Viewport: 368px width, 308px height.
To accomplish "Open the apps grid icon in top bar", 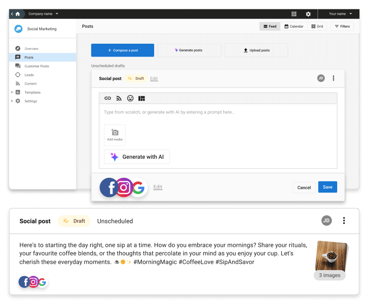I will (x=294, y=14).
